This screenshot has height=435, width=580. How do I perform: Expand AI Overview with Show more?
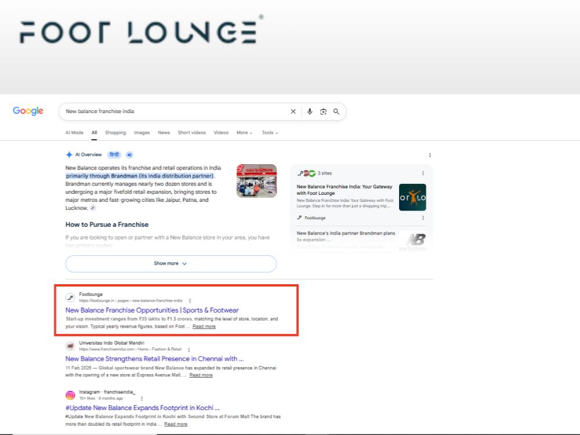click(x=171, y=263)
